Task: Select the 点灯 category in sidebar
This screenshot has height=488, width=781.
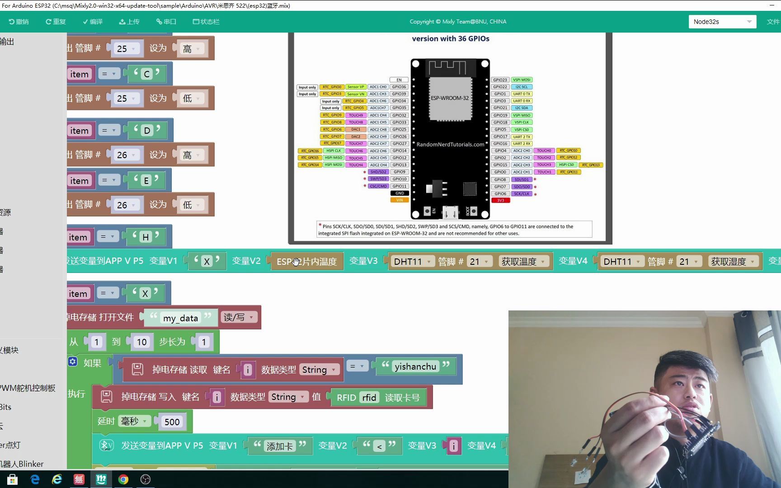Action: (10, 445)
